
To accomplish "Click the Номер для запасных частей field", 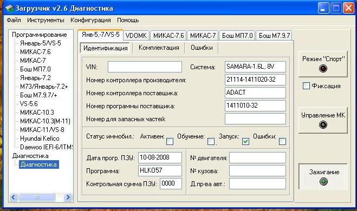I will point(255,118).
